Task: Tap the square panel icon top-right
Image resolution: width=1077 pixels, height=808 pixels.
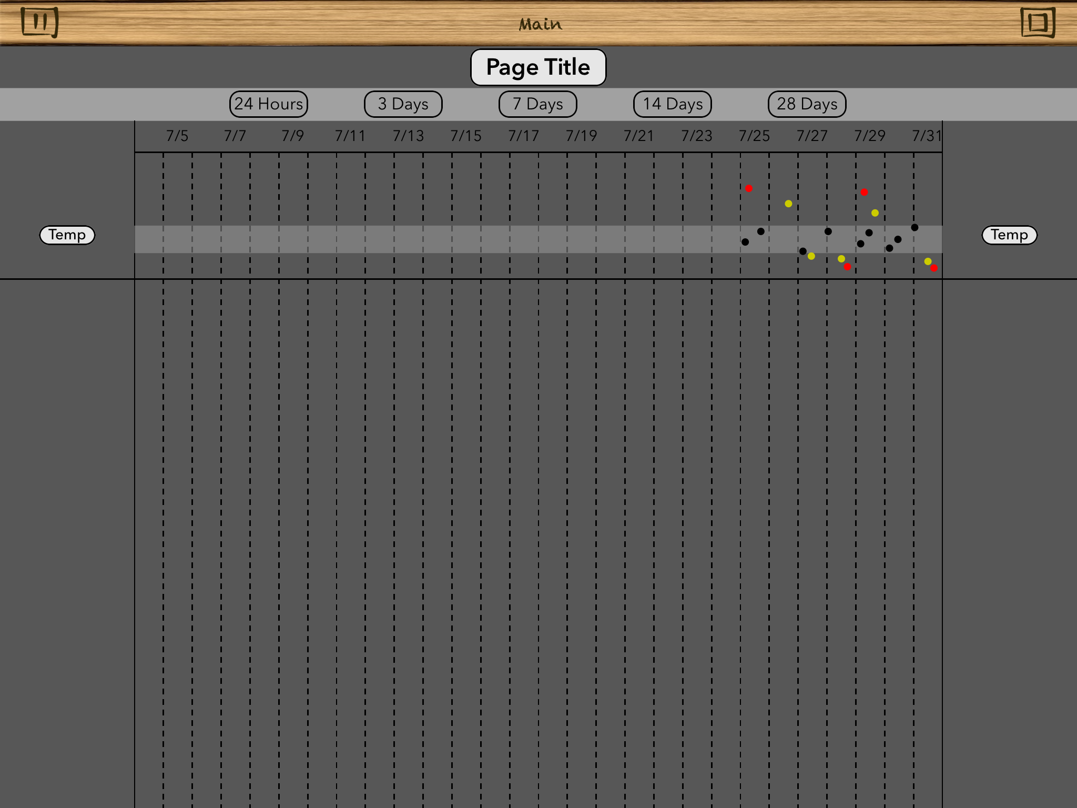Action: tap(1038, 22)
